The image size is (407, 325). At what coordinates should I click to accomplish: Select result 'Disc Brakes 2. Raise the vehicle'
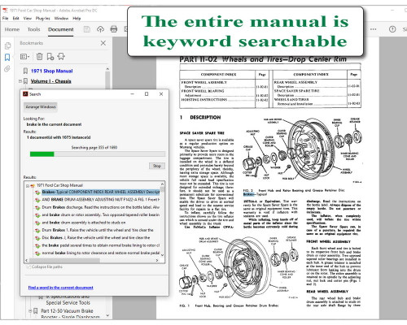tap(96, 237)
